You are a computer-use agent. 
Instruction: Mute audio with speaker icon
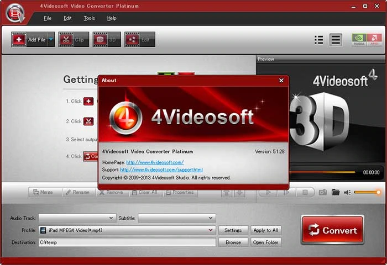click(x=347, y=192)
